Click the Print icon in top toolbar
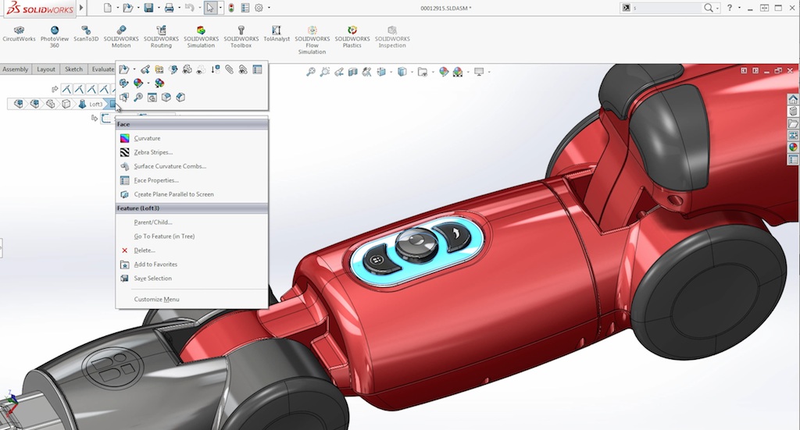800x430 pixels. pyautogui.click(x=169, y=8)
